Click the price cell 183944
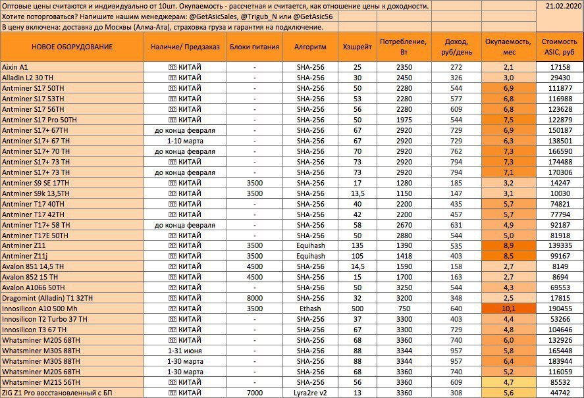The height and width of the screenshot is (398, 584). coord(560,361)
